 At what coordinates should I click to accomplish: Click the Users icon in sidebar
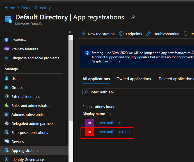[7, 79]
